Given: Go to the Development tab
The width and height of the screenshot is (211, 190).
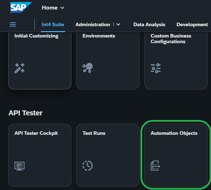Looking at the screenshot, I should [x=192, y=24].
